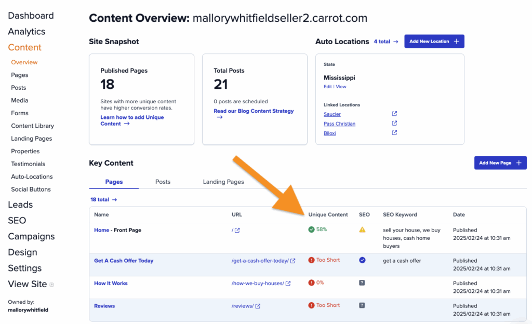The width and height of the screenshot is (532, 324).
Task: Select Pages submenu item in sidebar
Action: (x=19, y=75)
